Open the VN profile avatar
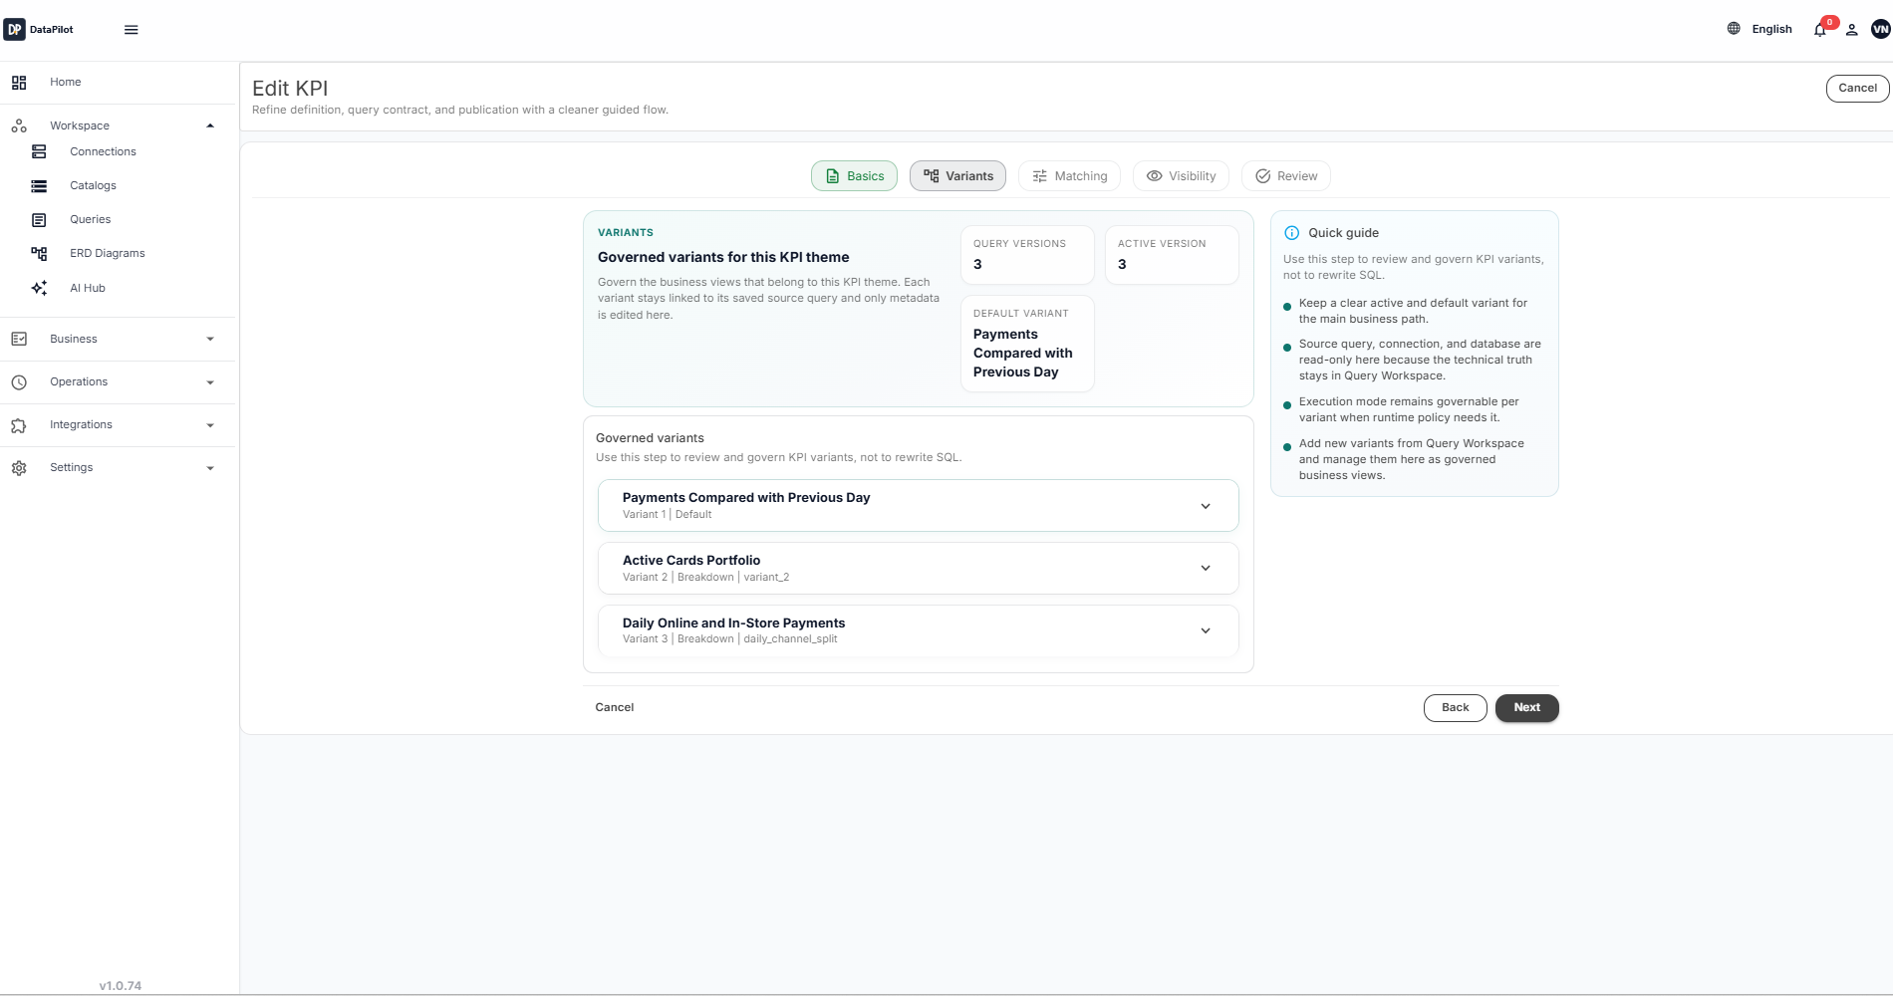The height and width of the screenshot is (996, 1893). (1877, 30)
